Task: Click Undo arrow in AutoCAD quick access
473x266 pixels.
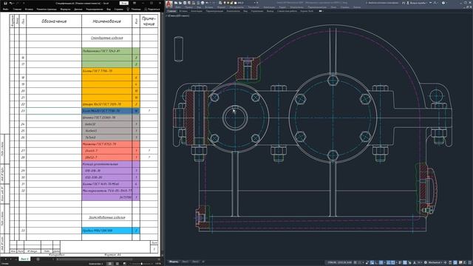Action: coord(207,3)
